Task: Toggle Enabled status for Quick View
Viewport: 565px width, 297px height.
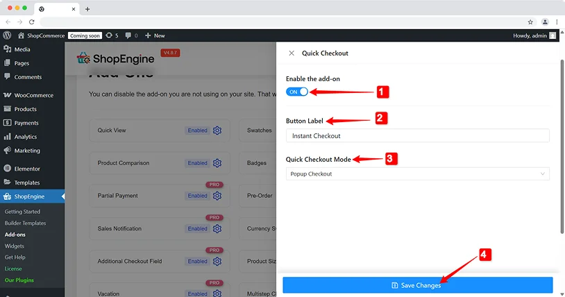Action: click(x=197, y=130)
